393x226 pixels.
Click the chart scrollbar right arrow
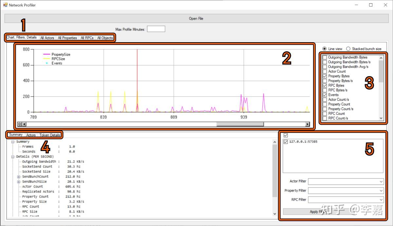click(308, 124)
